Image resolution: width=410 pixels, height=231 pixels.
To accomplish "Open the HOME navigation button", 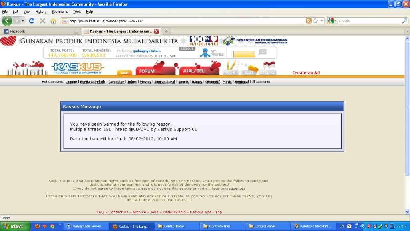I will pyautogui.click(x=124, y=73).
